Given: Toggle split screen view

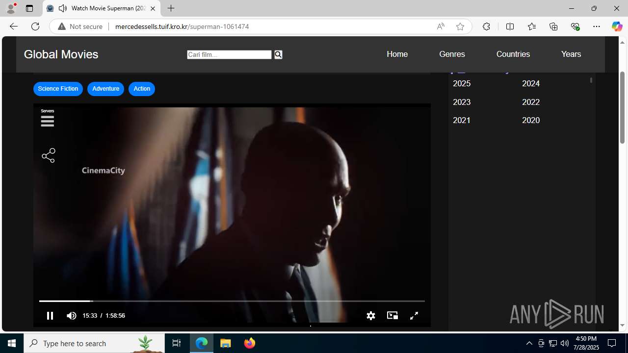Looking at the screenshot, I should [510, 26].
